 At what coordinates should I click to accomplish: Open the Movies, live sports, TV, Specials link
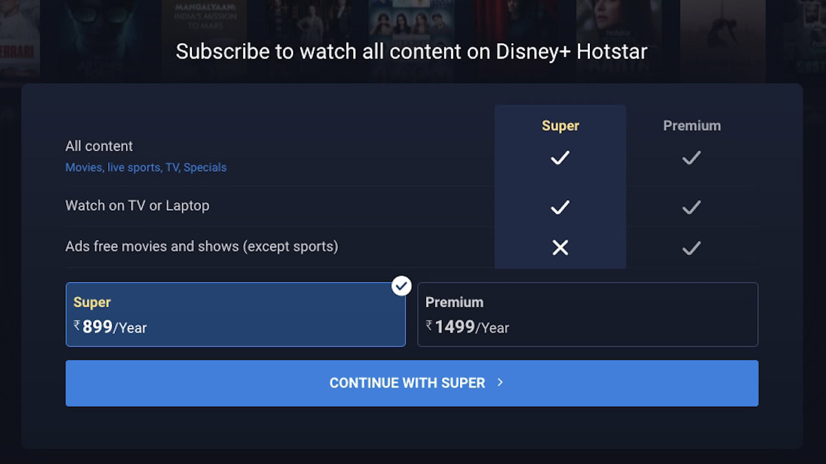(146, 167)
